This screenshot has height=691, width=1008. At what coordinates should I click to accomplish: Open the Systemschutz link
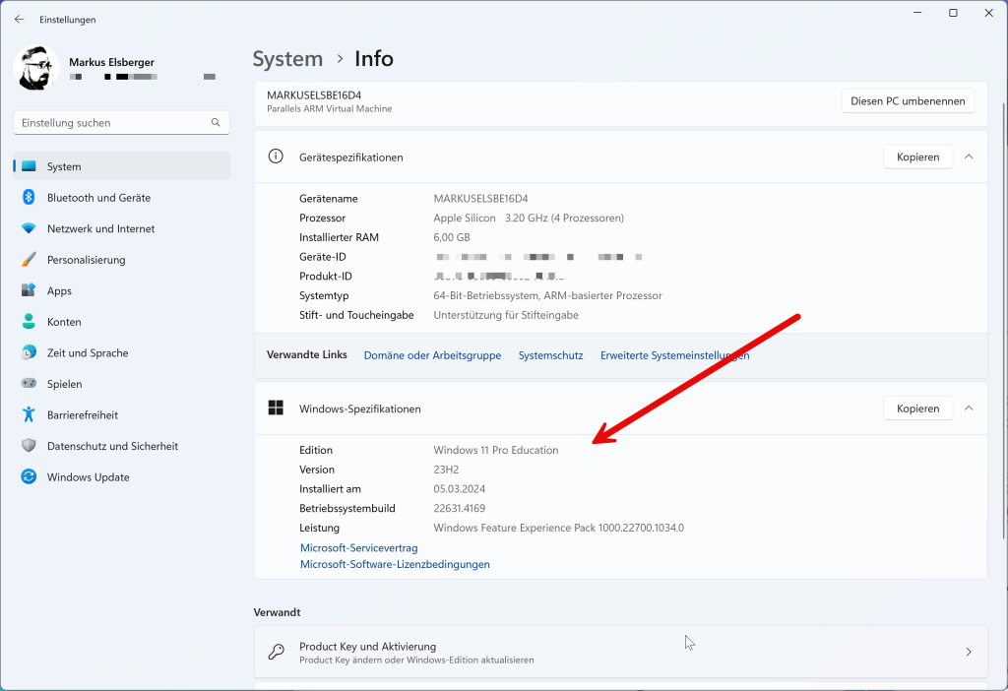coord(550,355)
